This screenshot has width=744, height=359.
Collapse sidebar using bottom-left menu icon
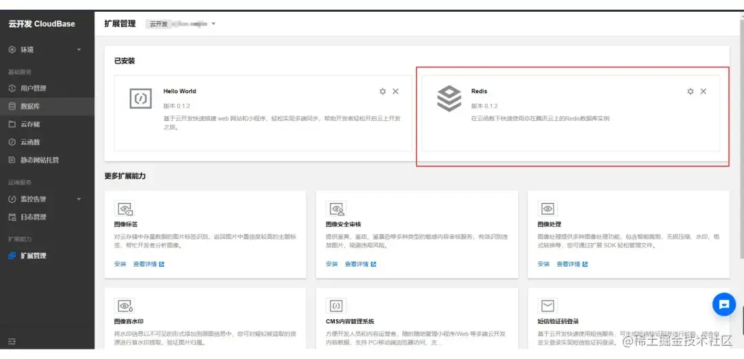coord(12,341)
